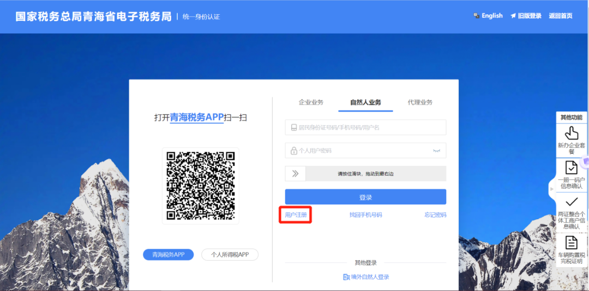Collapse the 其他功能 side panel arrow

[x=552, y=189]
